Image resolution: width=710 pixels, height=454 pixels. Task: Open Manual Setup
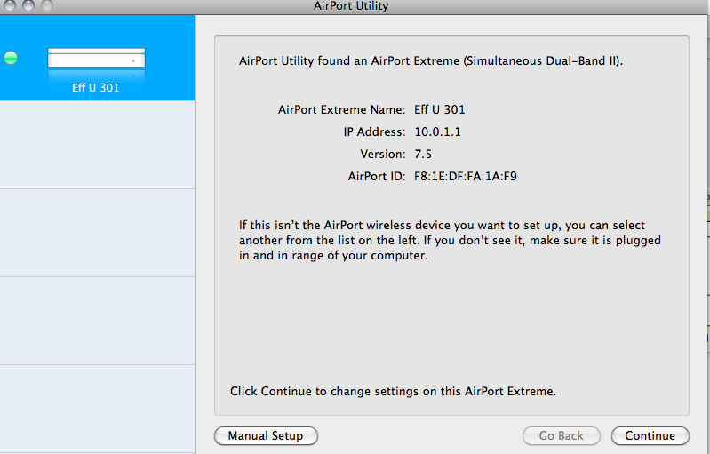click(266, 435)
